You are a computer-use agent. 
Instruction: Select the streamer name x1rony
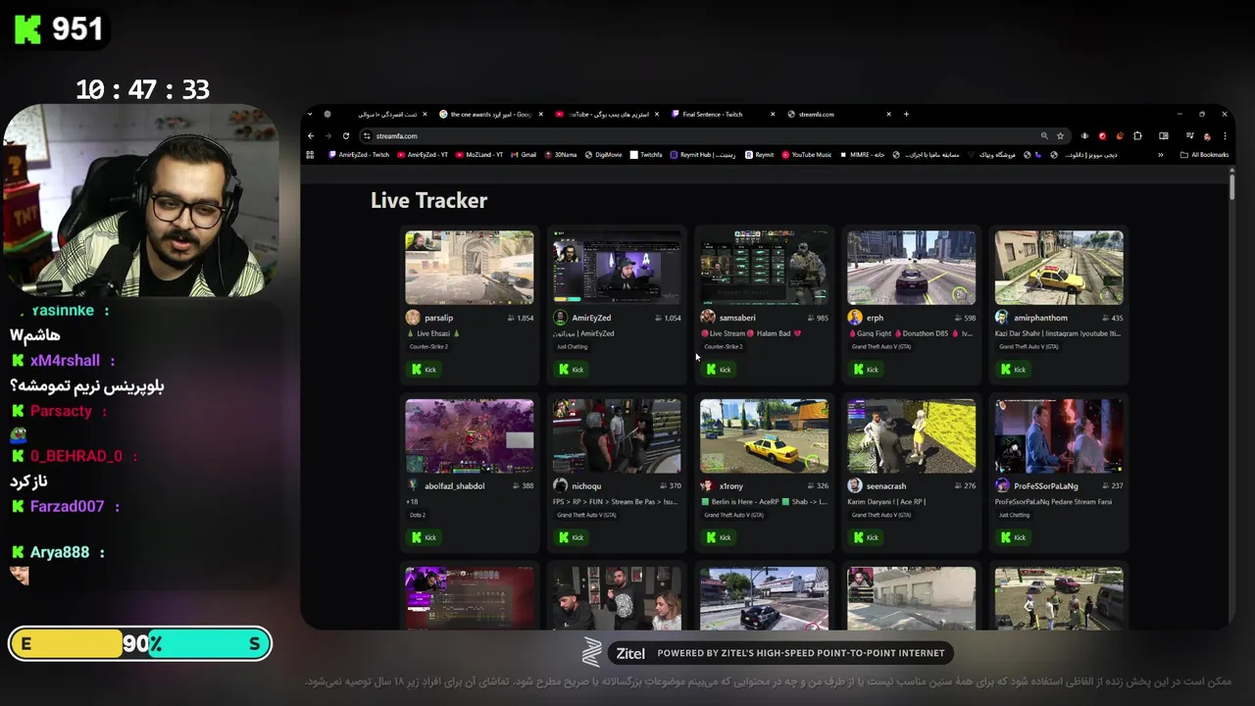(731, 486)
